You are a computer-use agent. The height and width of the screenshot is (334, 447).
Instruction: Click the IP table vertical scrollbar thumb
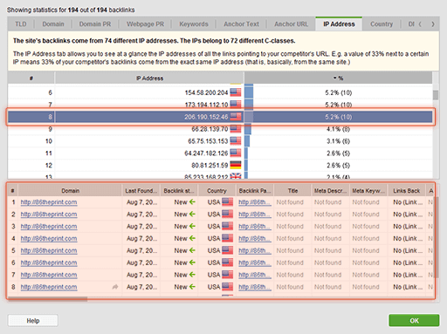point(436,95)
